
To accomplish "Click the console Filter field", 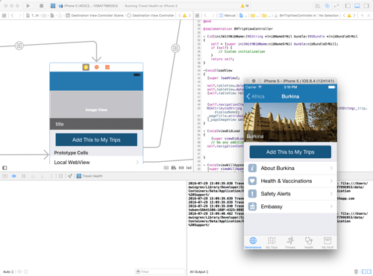I will [160, 272].
